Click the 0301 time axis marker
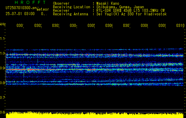This screenshot has width=186, height=118. point(20,25)
